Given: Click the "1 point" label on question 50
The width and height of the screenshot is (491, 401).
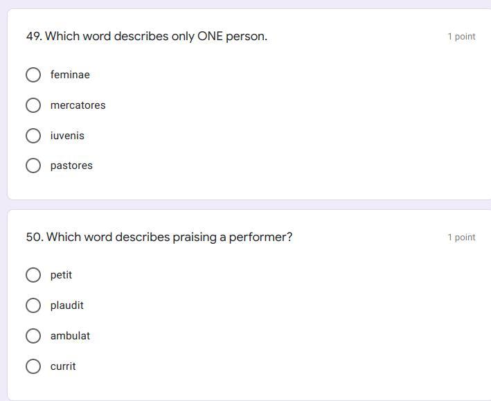Looking at the screenshot, I should pyautogui.click(x=461, y=238).
